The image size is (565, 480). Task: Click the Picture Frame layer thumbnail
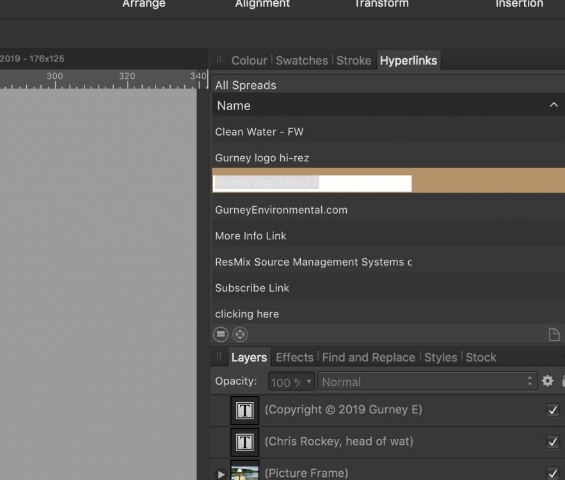[244, 472]
